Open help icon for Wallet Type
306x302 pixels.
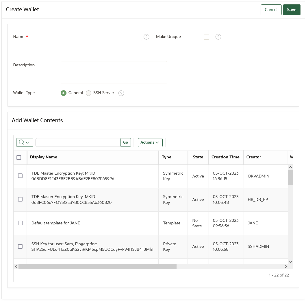[121, 93]
